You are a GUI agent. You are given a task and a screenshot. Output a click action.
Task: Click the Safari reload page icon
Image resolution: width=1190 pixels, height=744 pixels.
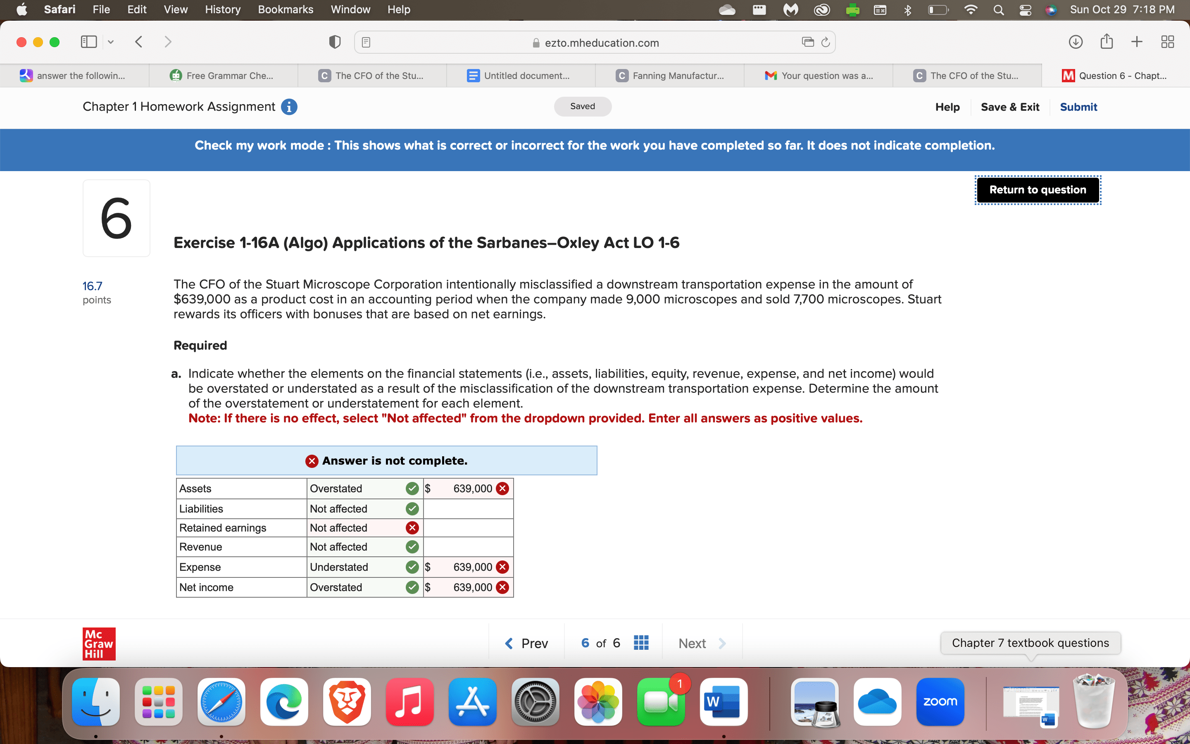tap(826, 42)
